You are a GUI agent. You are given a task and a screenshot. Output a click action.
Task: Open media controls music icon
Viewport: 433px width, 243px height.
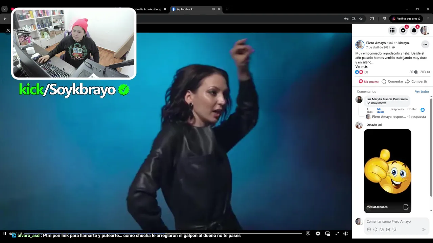coord(384,19)
